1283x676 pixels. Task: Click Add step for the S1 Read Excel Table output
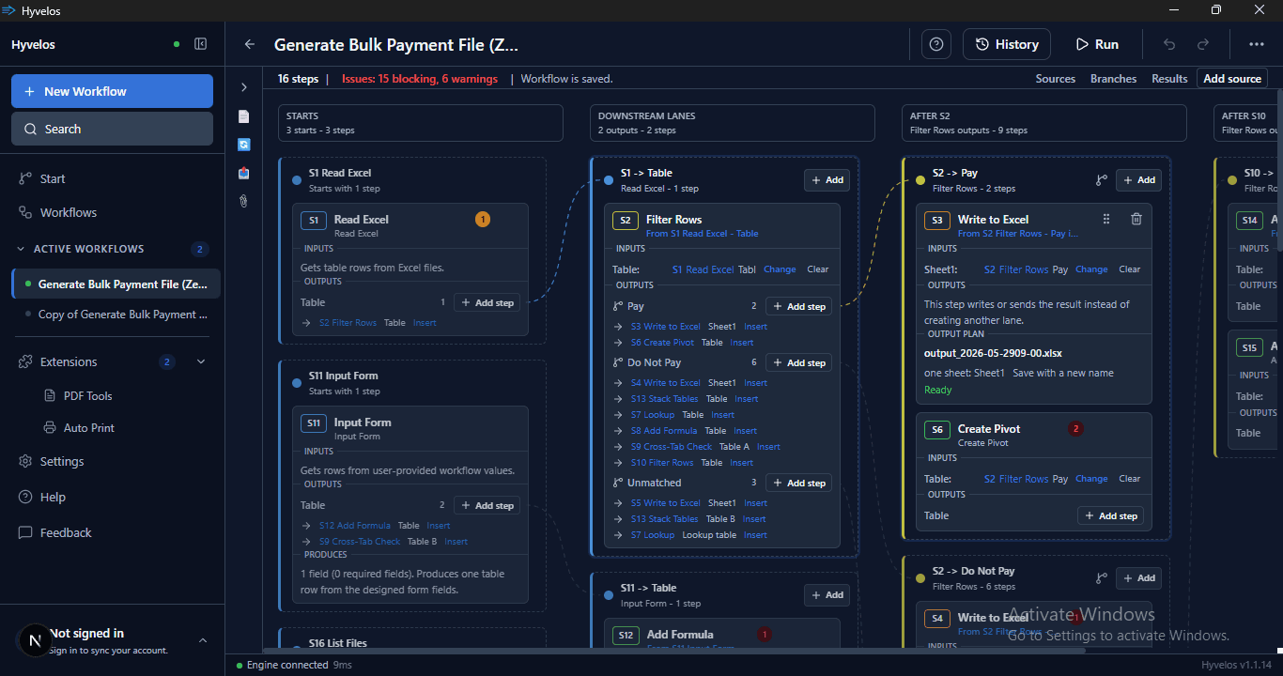(487, 302)
